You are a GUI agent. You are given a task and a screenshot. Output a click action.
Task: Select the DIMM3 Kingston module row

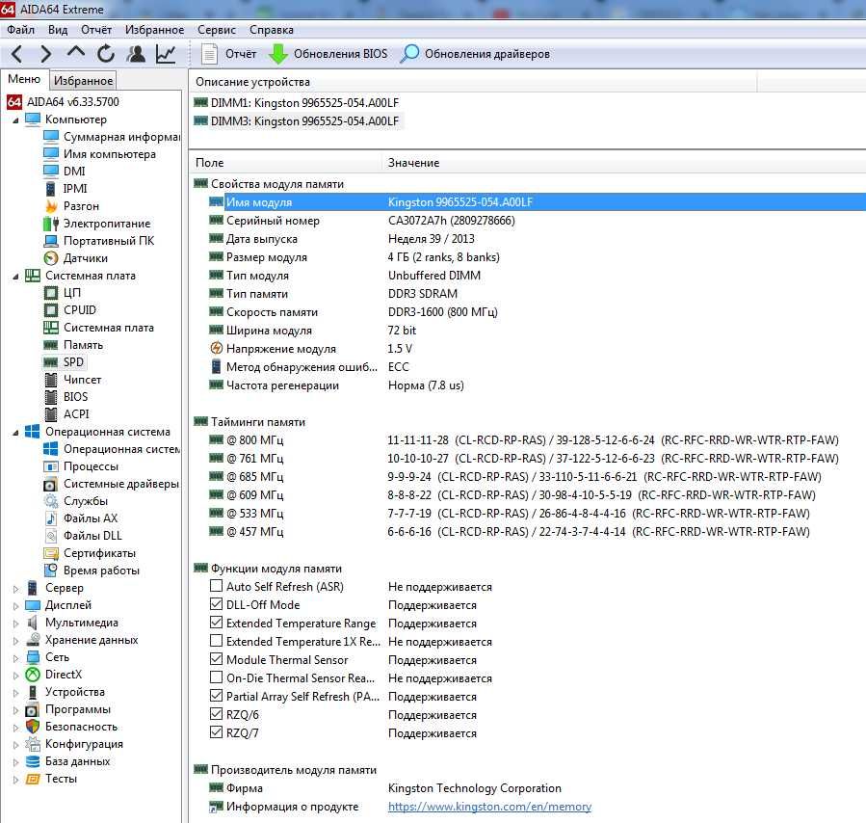pyautogui.click(x=297, y=121)
